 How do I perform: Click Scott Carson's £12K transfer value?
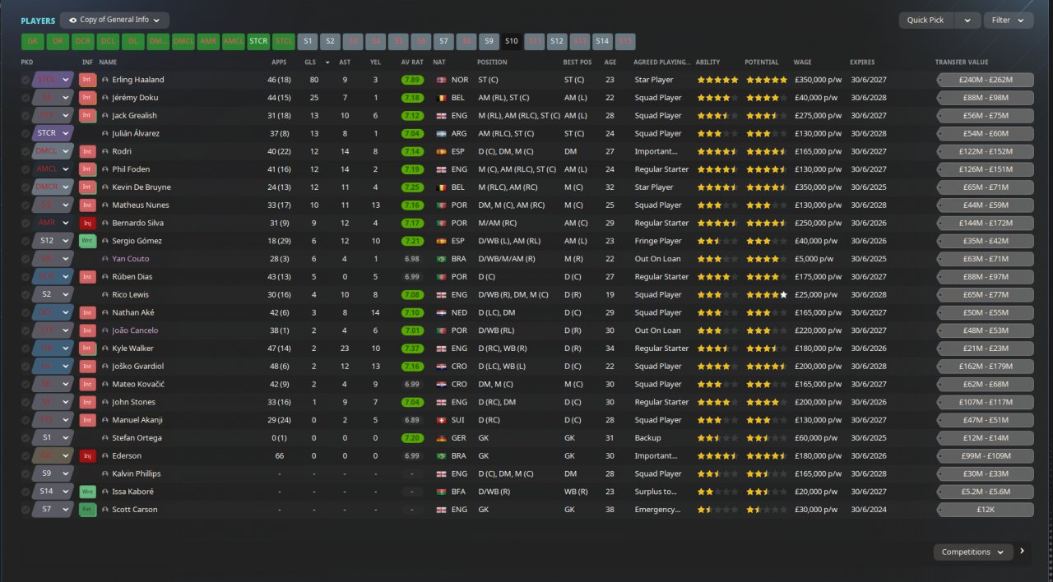(x=985, y=510)
